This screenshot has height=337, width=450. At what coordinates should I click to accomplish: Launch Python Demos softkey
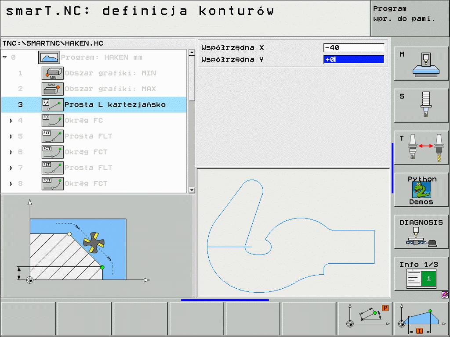421,190
